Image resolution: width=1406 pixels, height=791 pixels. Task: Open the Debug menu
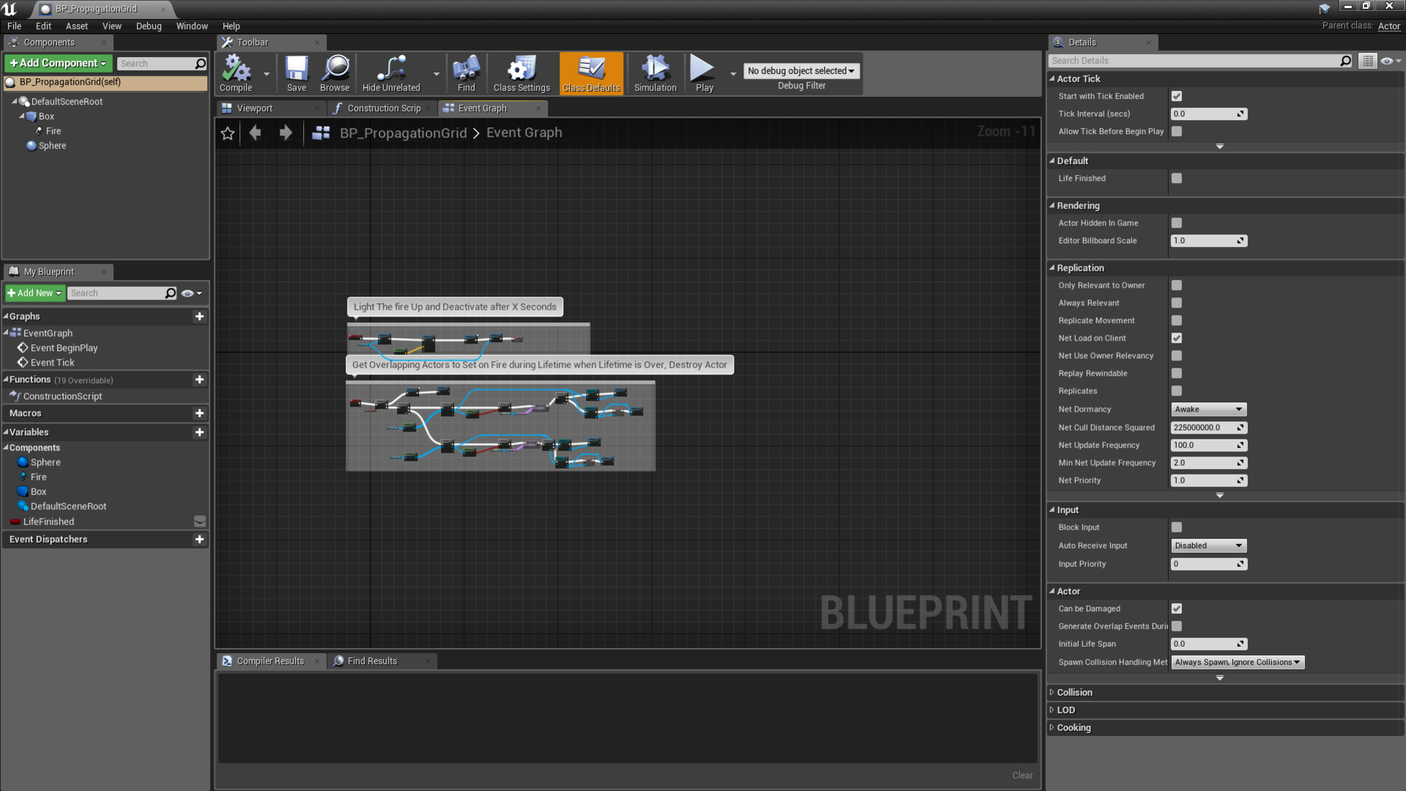[149, 26]
